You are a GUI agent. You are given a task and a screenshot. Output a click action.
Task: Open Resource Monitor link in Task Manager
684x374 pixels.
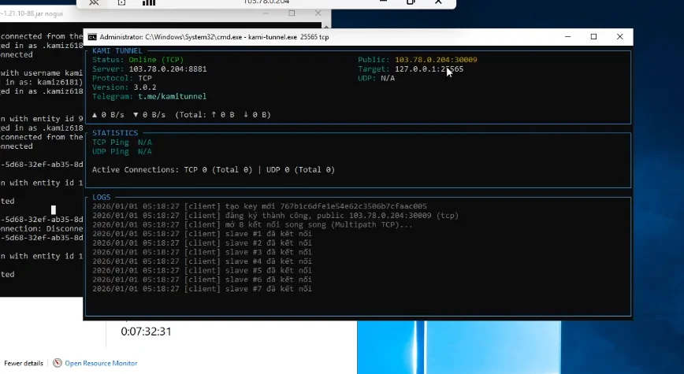101,363
